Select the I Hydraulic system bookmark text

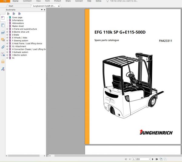20,52
